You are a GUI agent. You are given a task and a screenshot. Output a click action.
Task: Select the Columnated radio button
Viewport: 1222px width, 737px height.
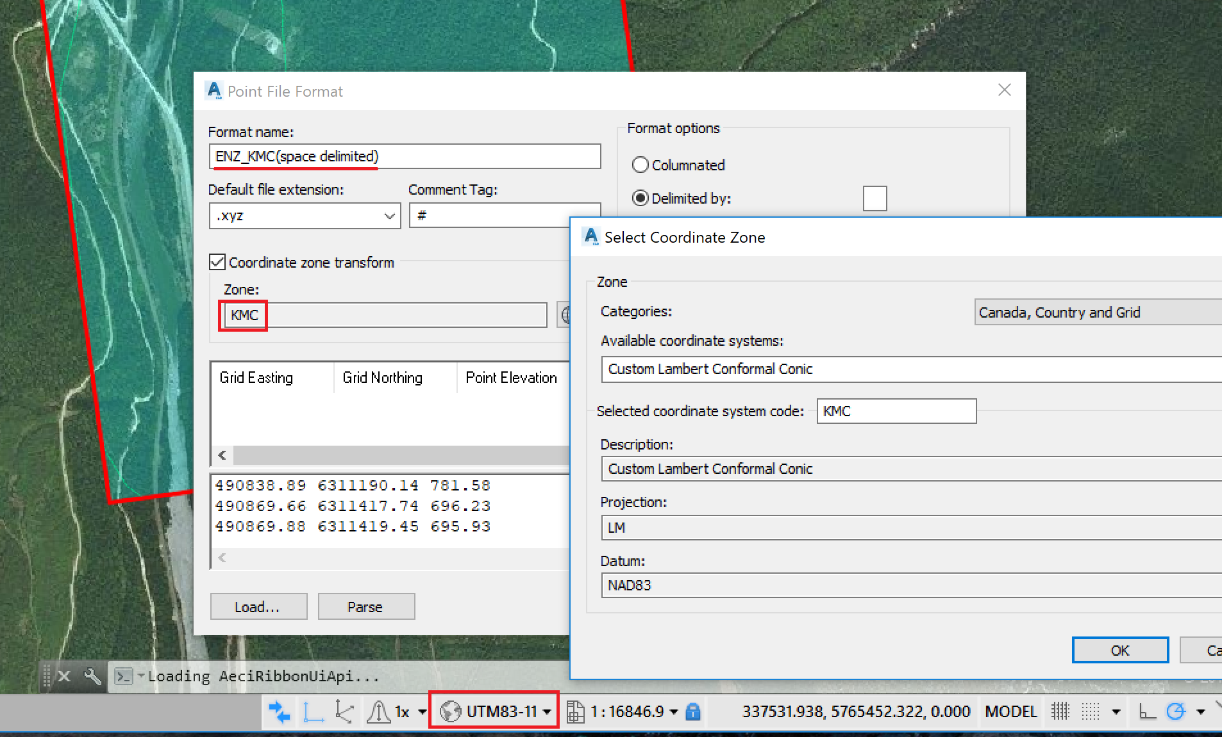640,165
